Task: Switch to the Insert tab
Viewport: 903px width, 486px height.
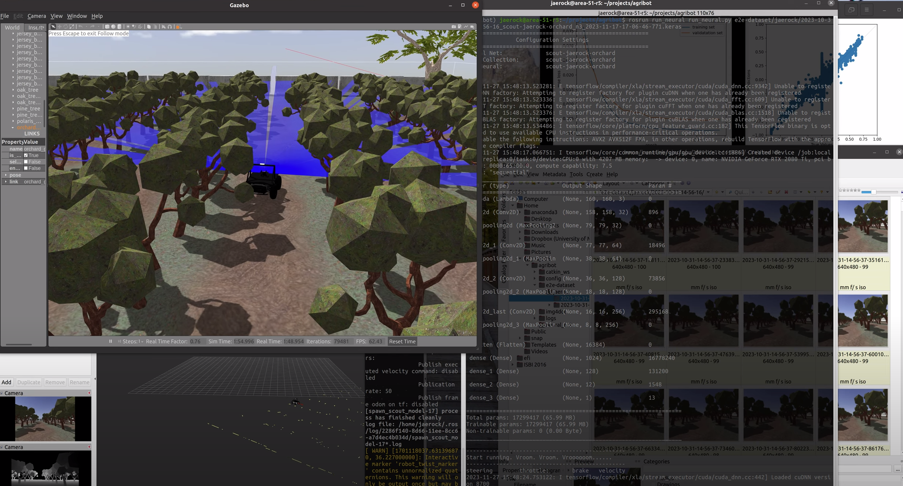Action: click(35, 27)
